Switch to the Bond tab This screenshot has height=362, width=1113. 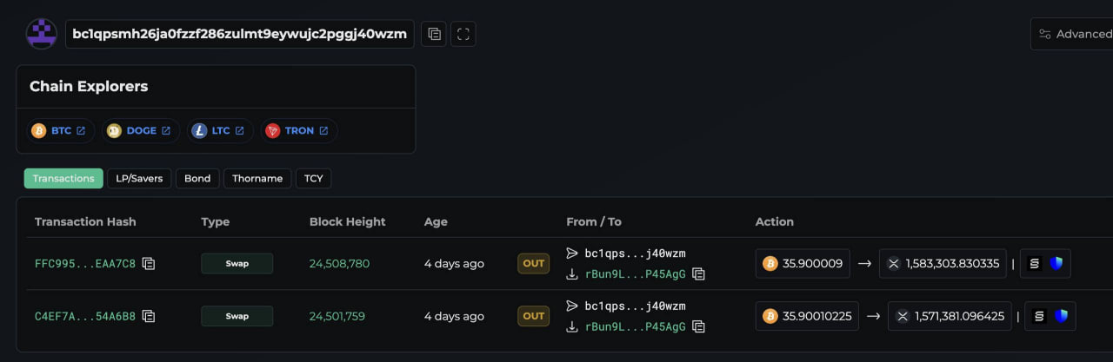point(197,178)
